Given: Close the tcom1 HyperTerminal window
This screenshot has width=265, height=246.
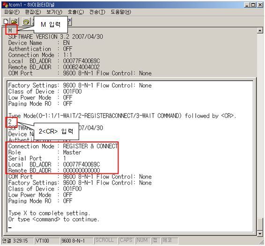Looking at the screenshot, I should [x=260, y=5].
